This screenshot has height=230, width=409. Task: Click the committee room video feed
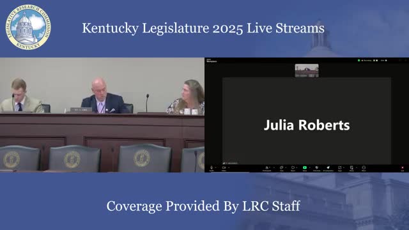pyautogui.click(x=102, y=115)
